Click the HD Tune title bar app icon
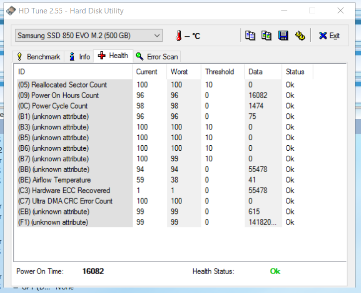This screenshot has width=361, height=293. (10, 10)
